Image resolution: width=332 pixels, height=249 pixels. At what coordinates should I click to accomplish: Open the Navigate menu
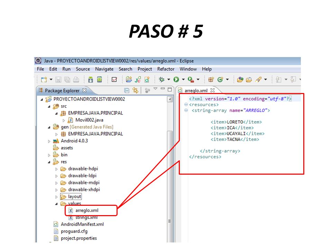104,69
